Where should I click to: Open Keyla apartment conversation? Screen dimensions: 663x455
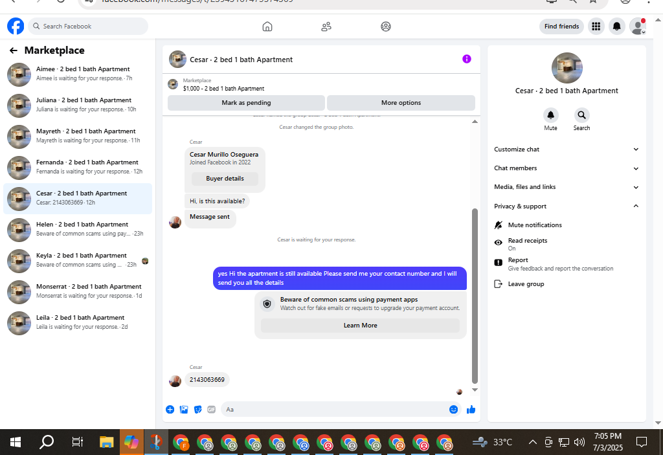(78, 261)
